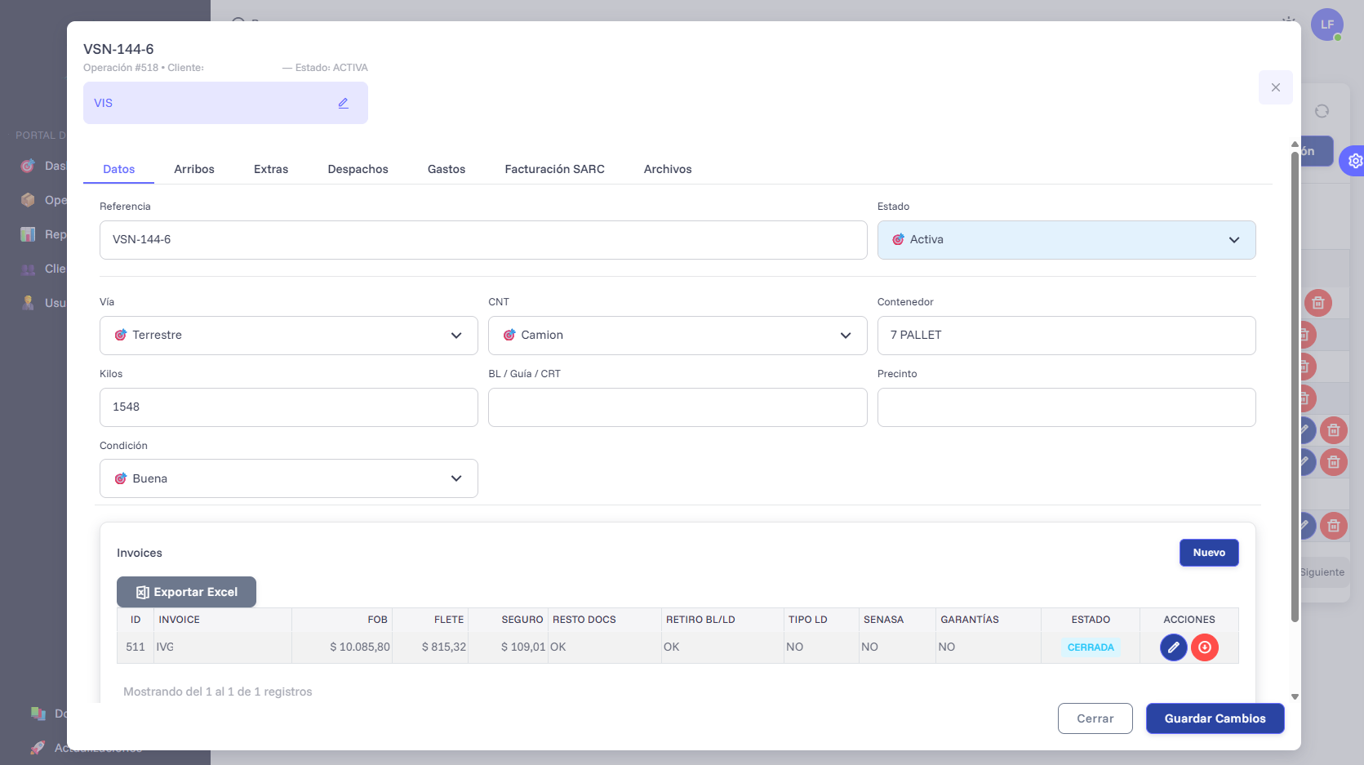This screenshot has width=1364, height=765.
Task: Click the pencil edit icon in the VIS box
Action: click(x=344, y=103)
